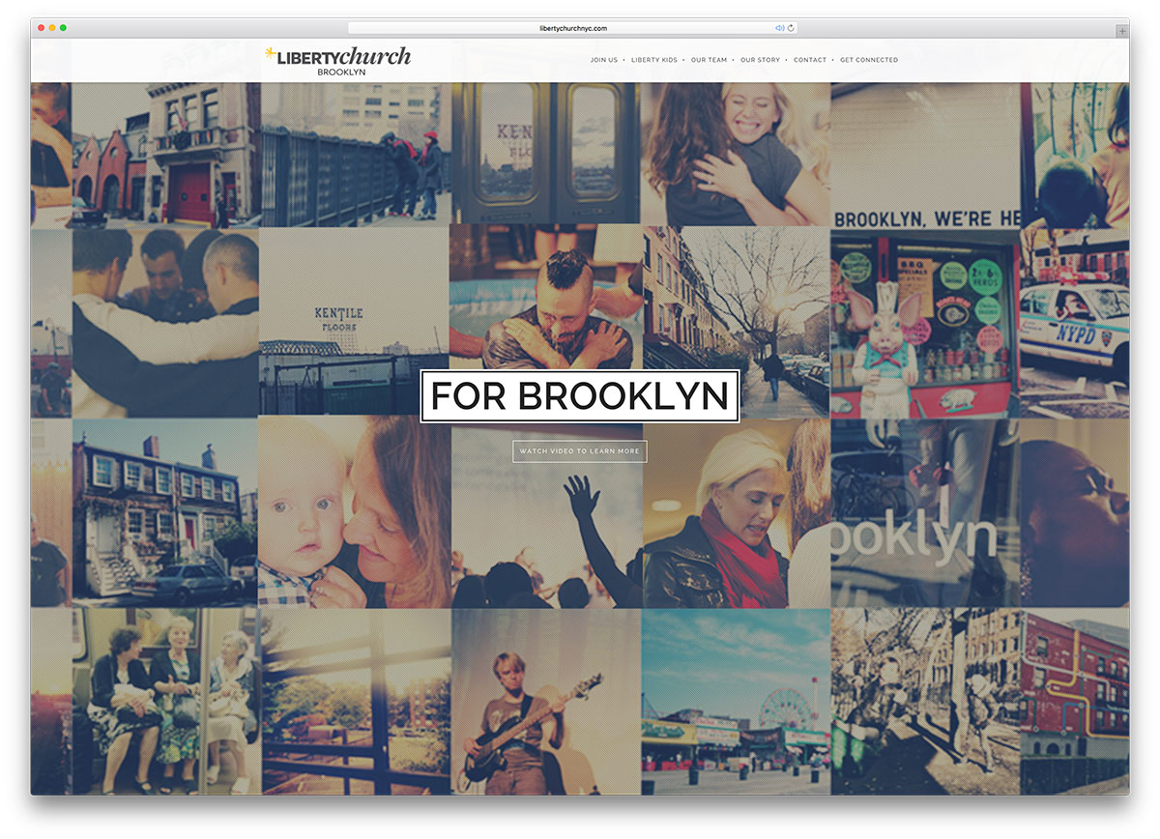Go to the Contact page
Image resolution: width=1160 pixels, height=839 pixels.
pyautogui.click(x=809, y=60)
